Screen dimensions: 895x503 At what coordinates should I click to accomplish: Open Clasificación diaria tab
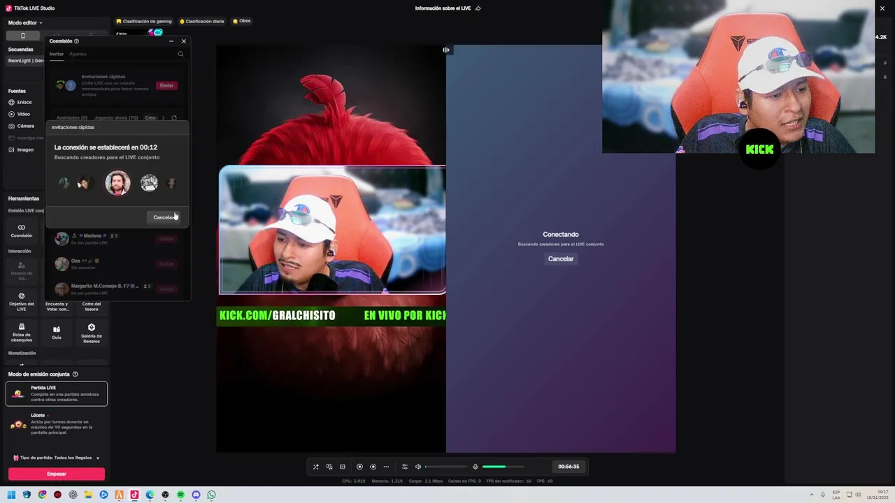pos(202,21)
